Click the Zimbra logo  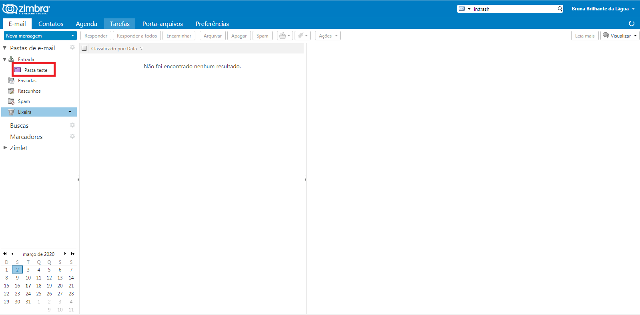(x=26, y=9)
